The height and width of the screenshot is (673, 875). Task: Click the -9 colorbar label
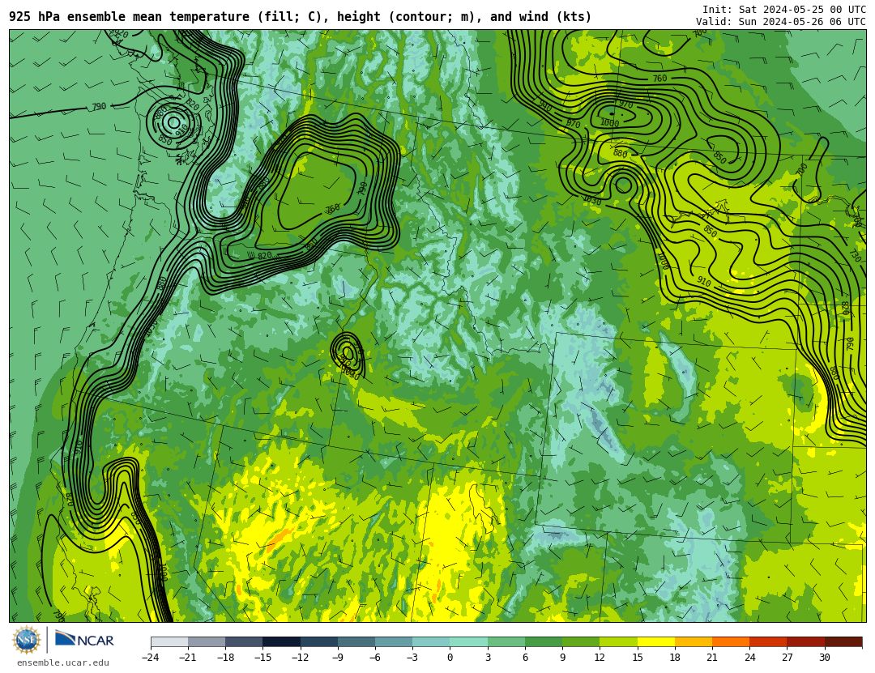click(337, 658)
